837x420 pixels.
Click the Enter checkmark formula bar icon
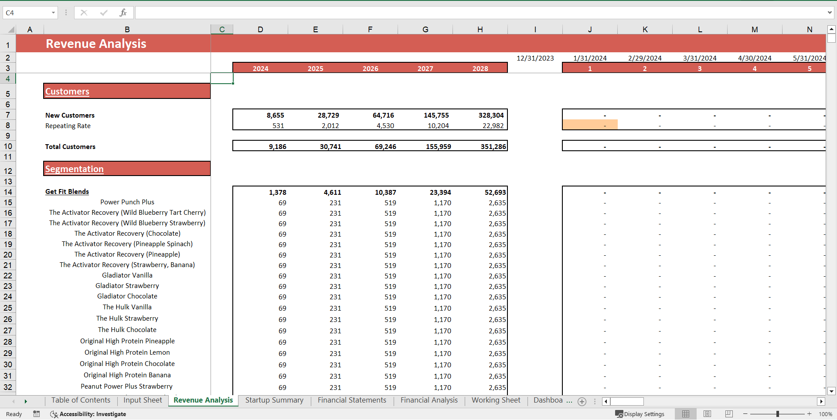(104, 13)
